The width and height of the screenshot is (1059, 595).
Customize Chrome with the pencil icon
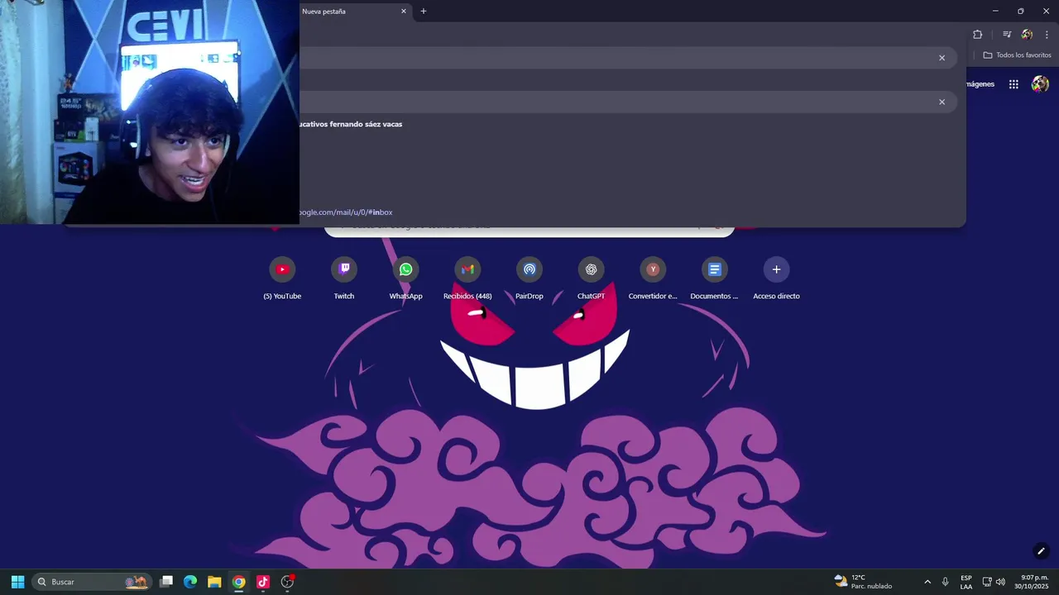coord(1041,551)
